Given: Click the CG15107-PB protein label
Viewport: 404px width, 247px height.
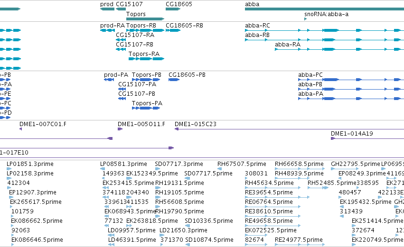Looking at the screenshot, I should (137, 94).
